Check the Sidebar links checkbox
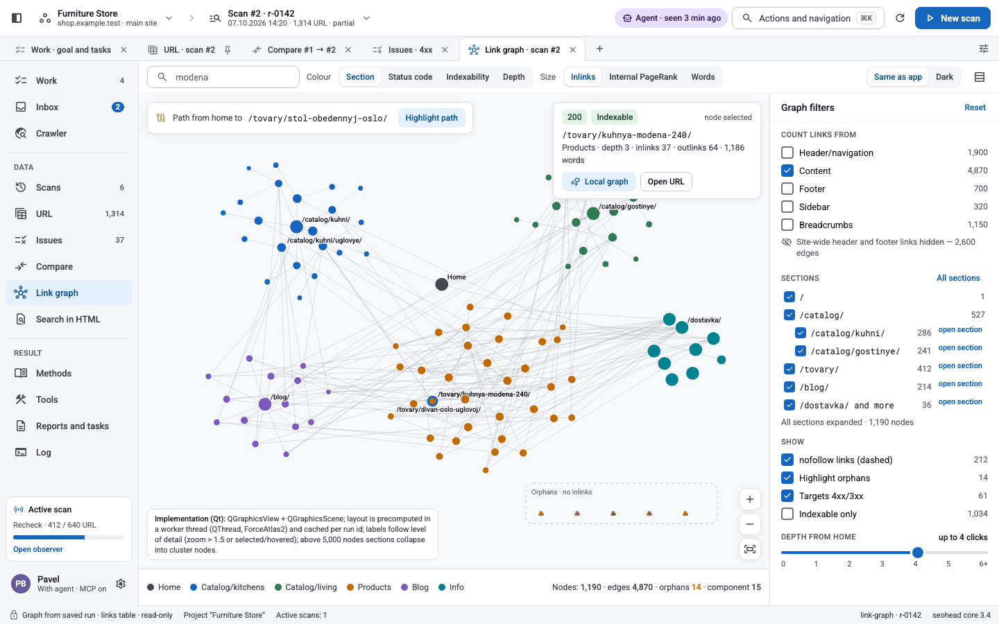The height and width of the screenshot is (624, 999). 787,207
